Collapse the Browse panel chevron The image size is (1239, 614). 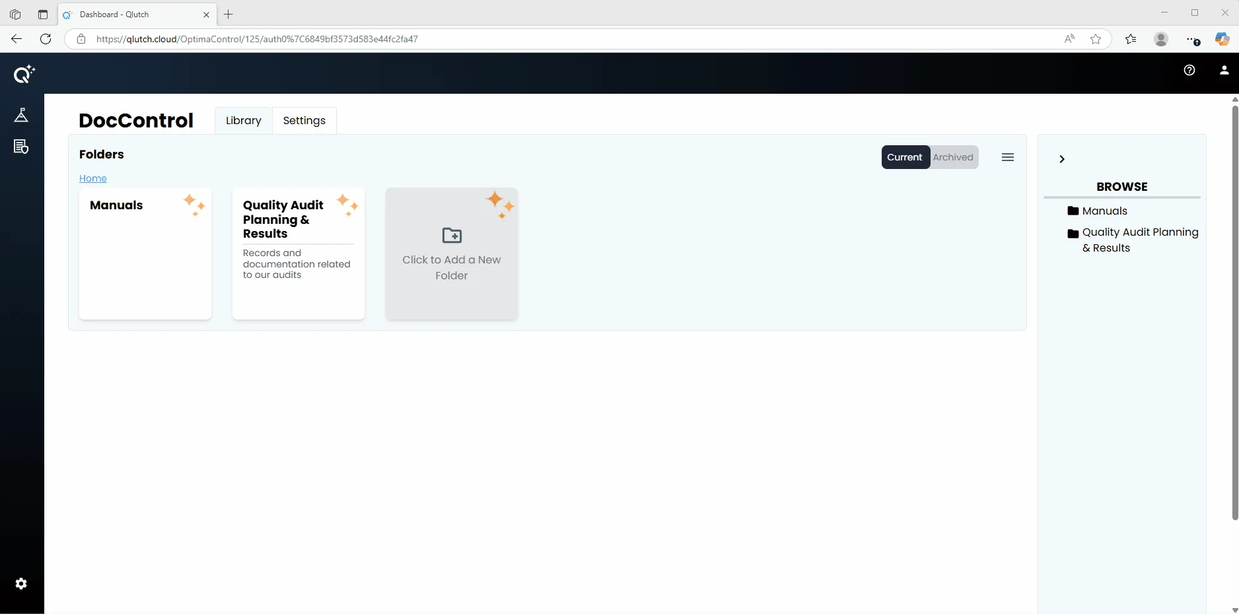point(1062,159)
